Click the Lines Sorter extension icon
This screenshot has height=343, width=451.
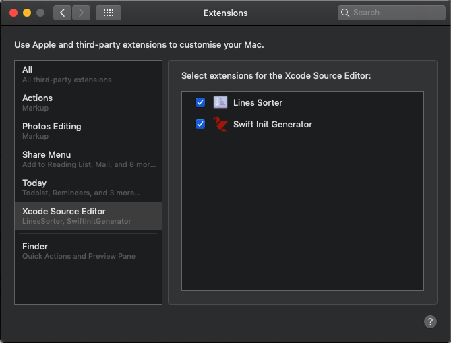tap(220, 102)
